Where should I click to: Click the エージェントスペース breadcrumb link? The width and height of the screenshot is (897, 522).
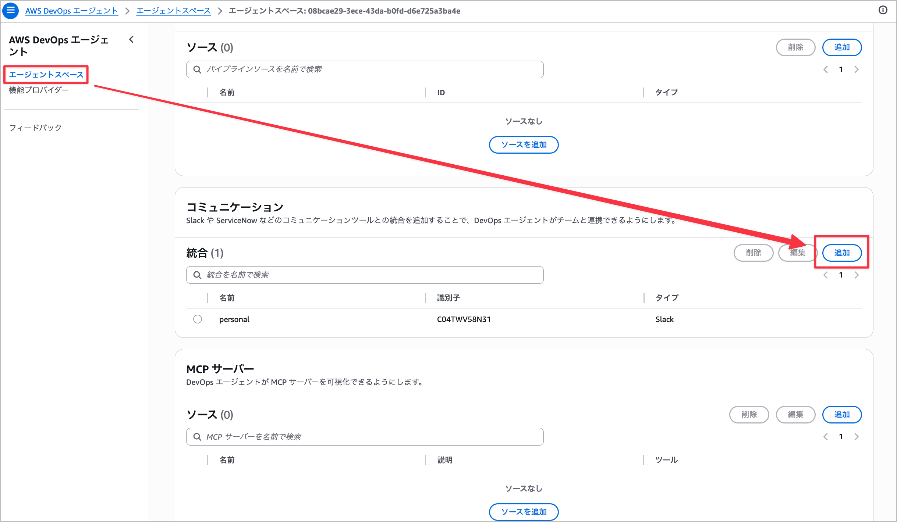[x=173, y=11]
